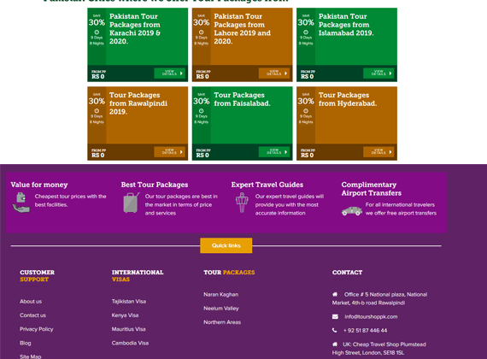
Task: Click the phone icon beside +92 51 87 446 44
Action: pos(335,330)
